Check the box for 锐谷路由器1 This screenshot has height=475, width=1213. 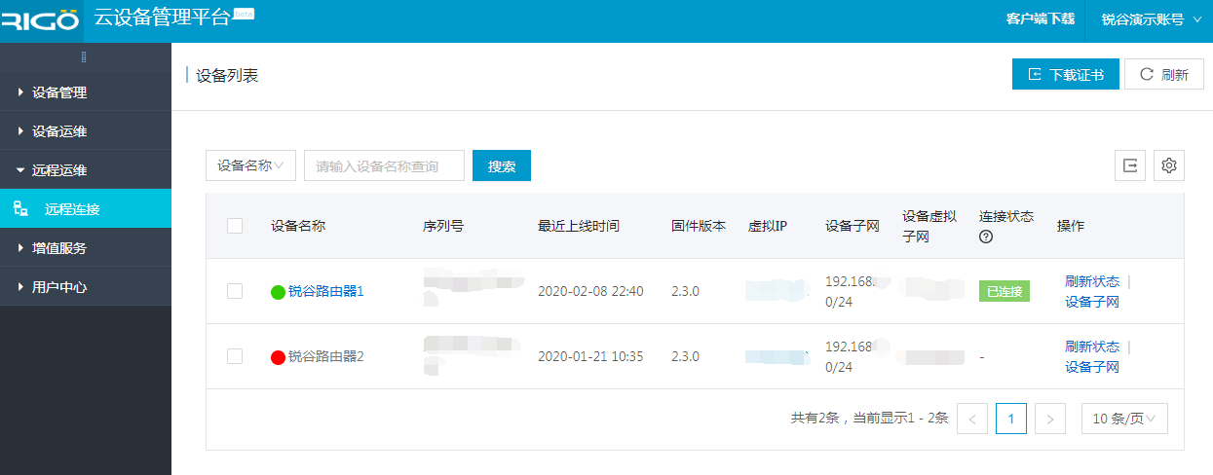coord(235,291)
